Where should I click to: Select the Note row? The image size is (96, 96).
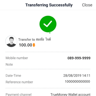(x=48, y=64)
